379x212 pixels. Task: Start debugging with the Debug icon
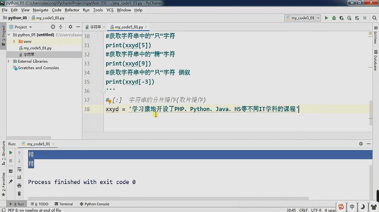click(334, 18)
